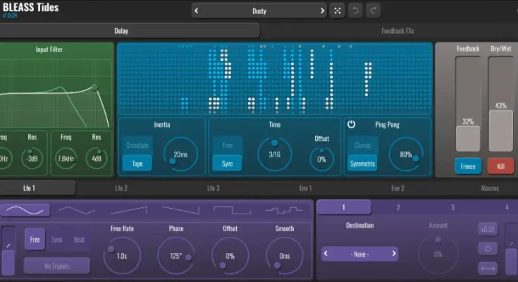Select next modulation Destination with right arrow
This screenshot has height=282, width=518.
pos(394,253)
